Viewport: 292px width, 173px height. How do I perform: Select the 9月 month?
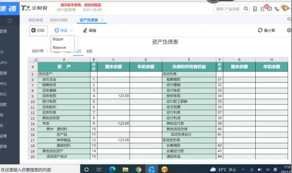(x=89, y=51)
